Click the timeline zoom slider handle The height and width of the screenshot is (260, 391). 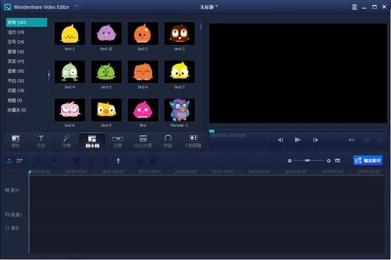(308, 161)
